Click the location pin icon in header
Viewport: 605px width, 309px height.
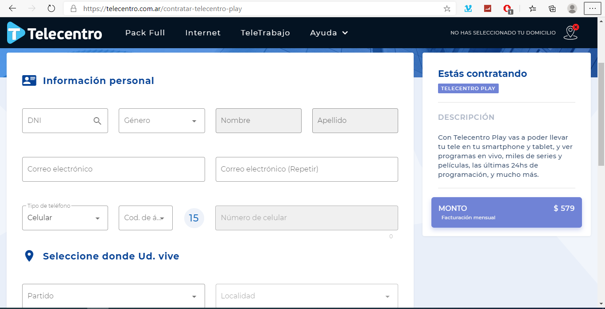coord(570,33)
